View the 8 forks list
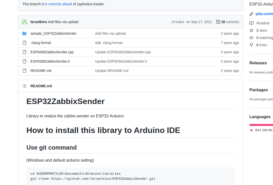 pos(261,45)
